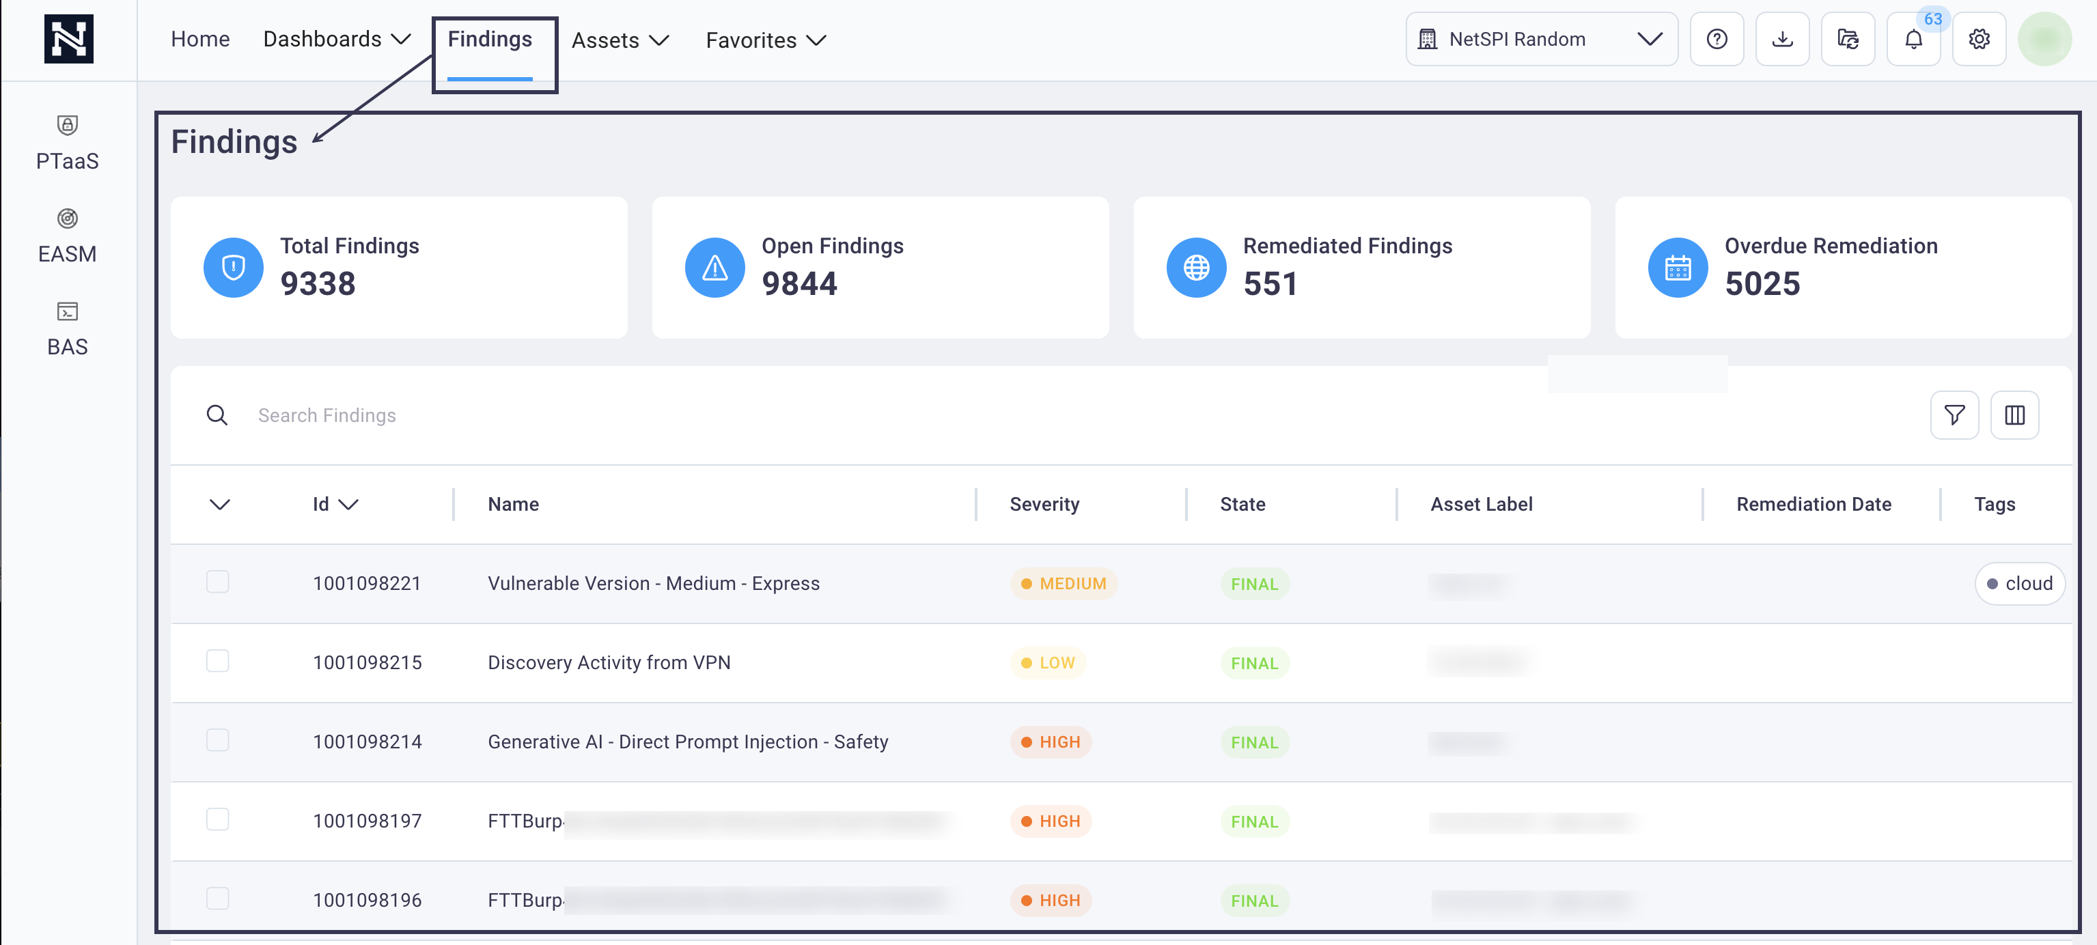Click the Name column header

click(x=514, y=505)
